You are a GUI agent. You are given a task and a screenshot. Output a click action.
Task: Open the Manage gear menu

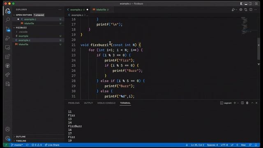(7, 138)
